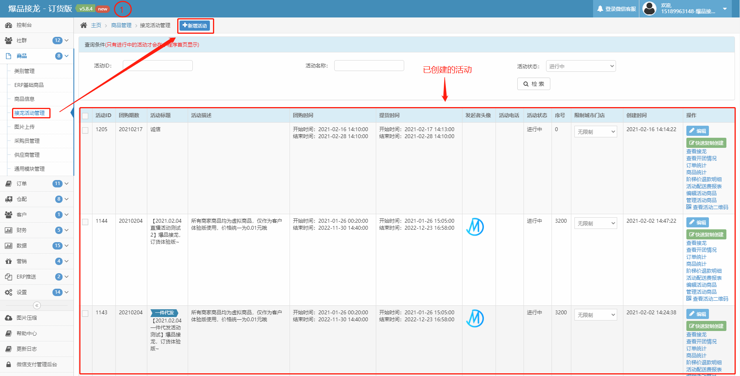Image resolution: width=740 pixels, height=376 pixels.
Task: Click the 数据 chart icon in sidebar
Action: (x=9, y=246)
